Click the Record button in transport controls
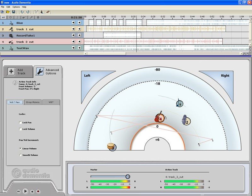This screenshot has height=196, width=252. [38, 191]
